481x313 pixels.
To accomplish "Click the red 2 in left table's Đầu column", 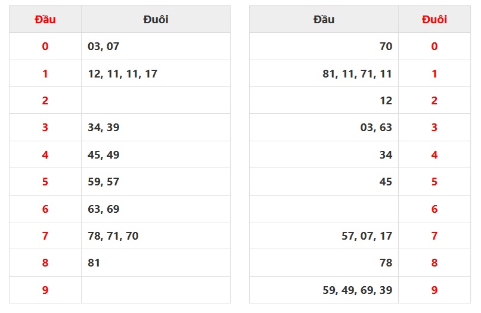I will 45,101.
